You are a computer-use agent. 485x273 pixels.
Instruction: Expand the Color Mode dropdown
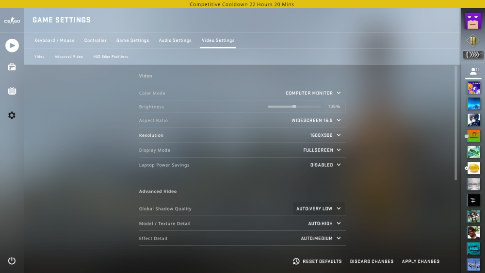click(x=313, y=93)
